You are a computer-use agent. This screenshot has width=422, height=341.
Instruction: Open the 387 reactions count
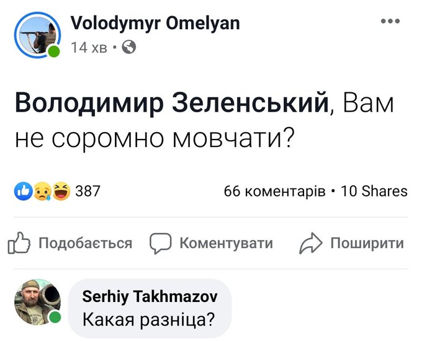pos(88,191)
